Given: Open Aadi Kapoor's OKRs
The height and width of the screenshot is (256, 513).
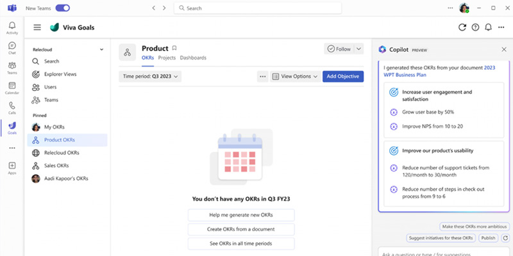Looking at the screenshot, I should [68, 179].
